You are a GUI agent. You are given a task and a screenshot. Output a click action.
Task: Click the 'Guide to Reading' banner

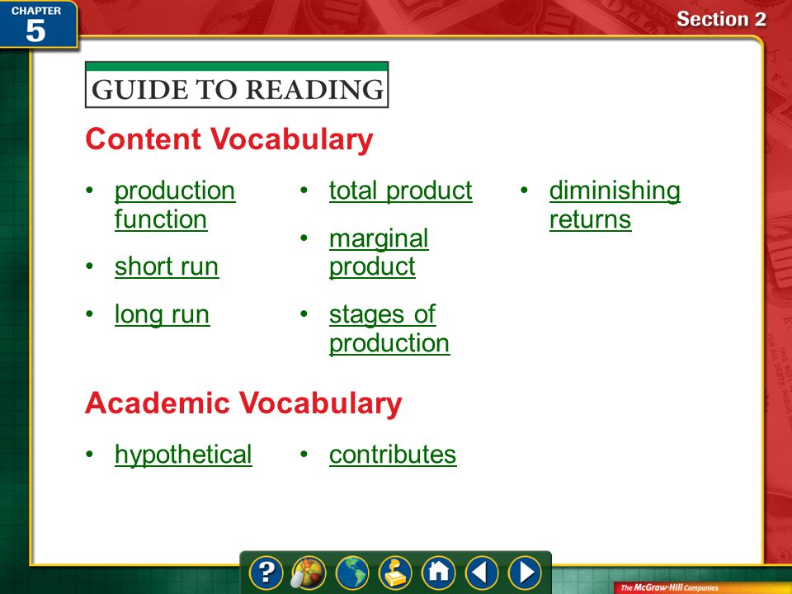tap(237, 85)
